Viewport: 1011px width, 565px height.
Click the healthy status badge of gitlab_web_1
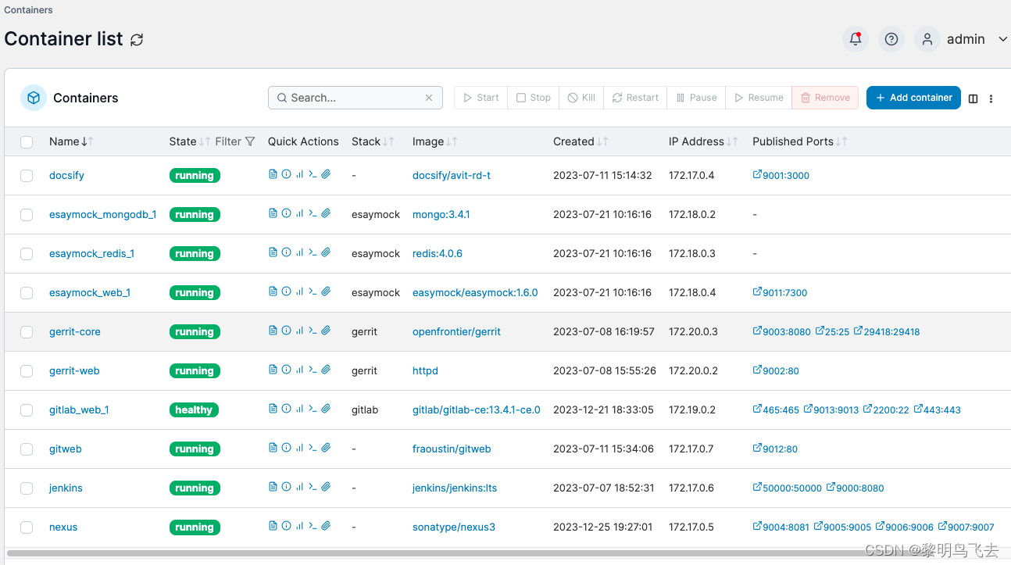pyautogui.click(x=194, y=409)
